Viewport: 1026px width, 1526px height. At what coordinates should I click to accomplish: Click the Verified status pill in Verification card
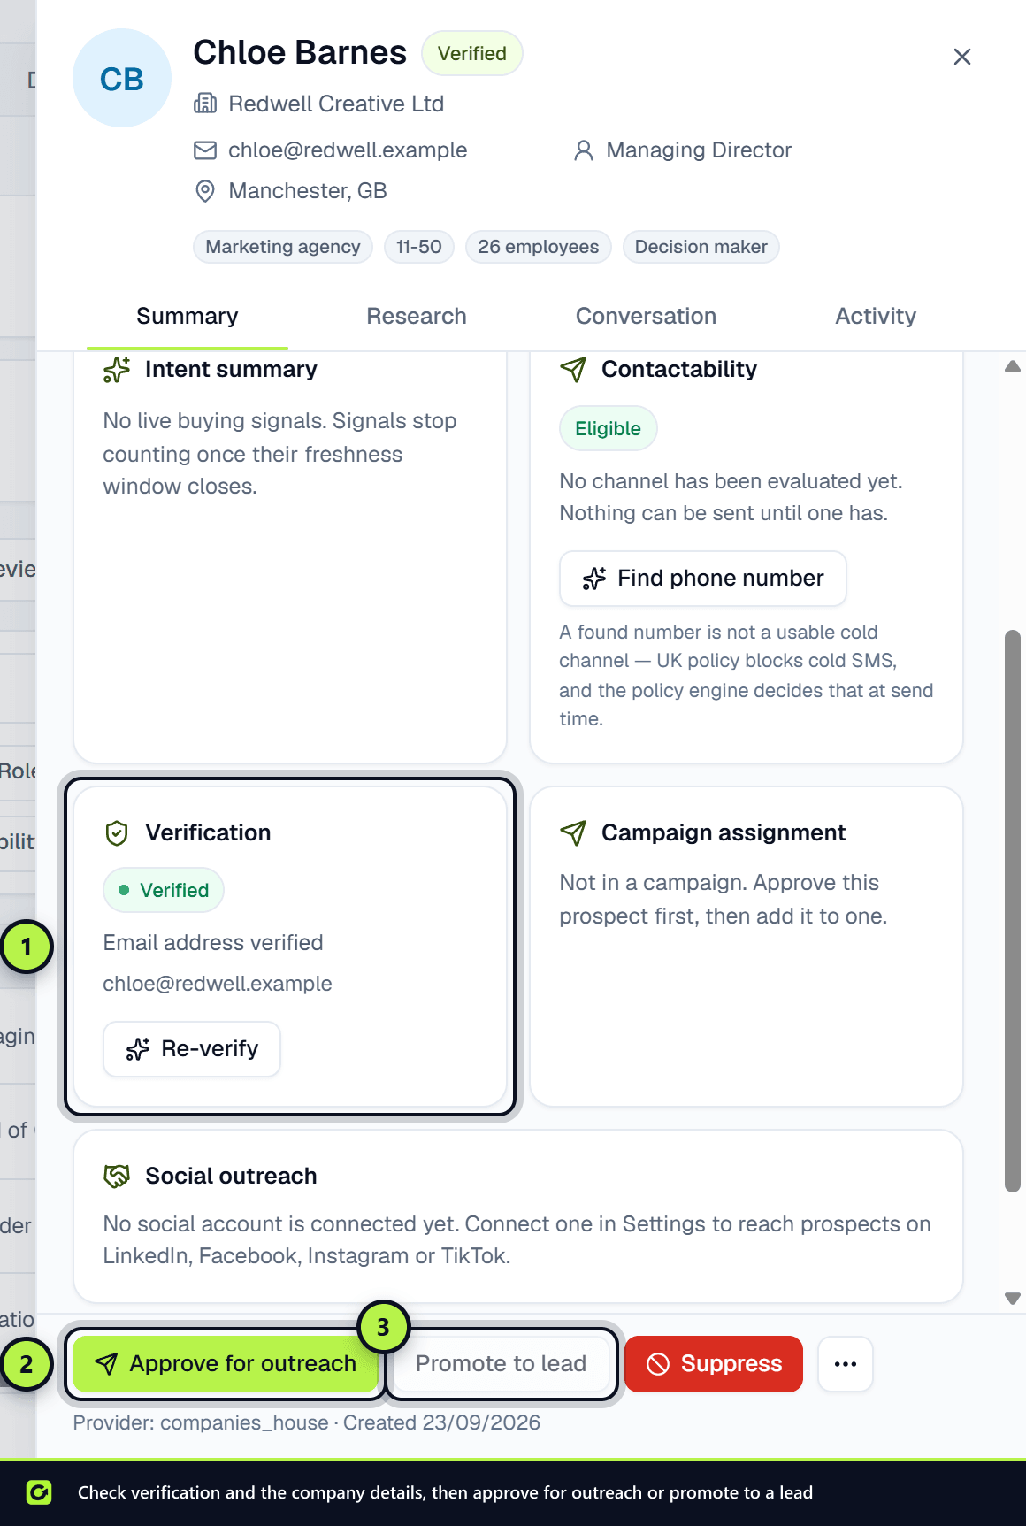point(164,890)
